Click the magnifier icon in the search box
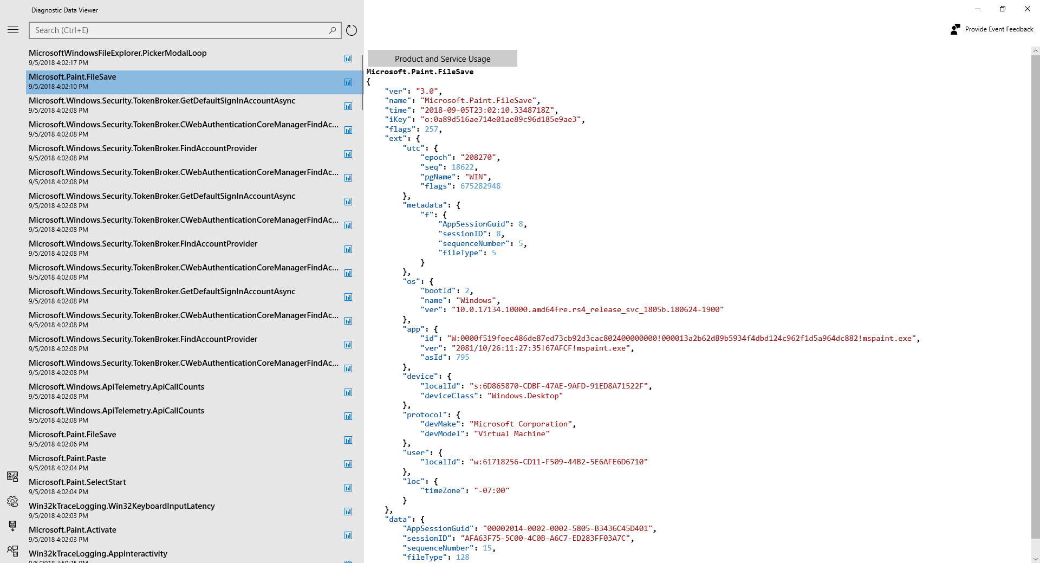 coord(333,30)
